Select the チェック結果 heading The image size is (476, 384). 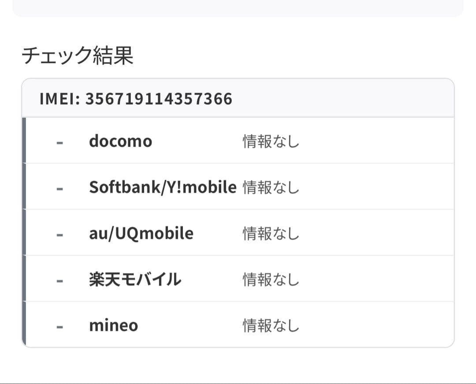click(78, 56)
